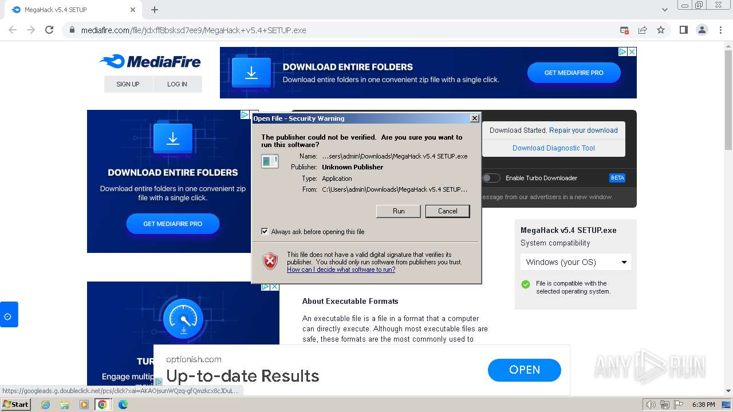733x412 pixels.
Task: Open the tab search chevron
Action: [664, 10]
